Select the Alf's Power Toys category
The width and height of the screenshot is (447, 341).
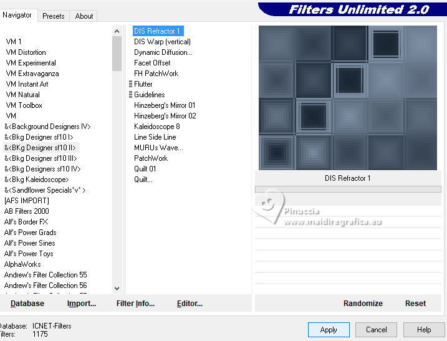click(x=29, y=254)
